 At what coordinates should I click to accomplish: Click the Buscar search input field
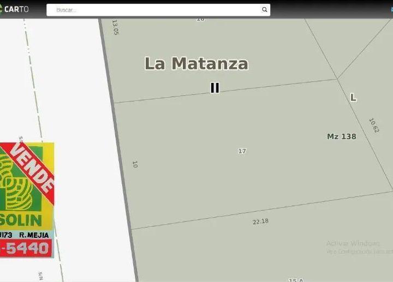(x=158, y=10)
